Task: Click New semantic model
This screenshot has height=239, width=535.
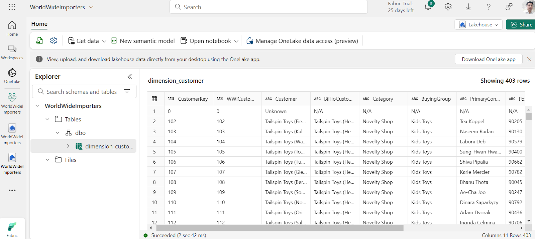Action: [x=143, y=41]
